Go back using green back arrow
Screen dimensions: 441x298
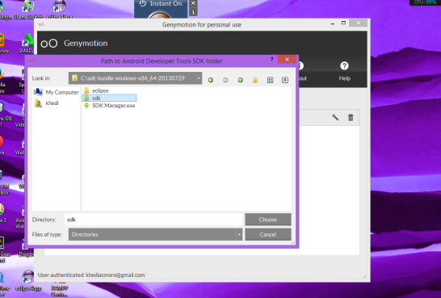210,80
